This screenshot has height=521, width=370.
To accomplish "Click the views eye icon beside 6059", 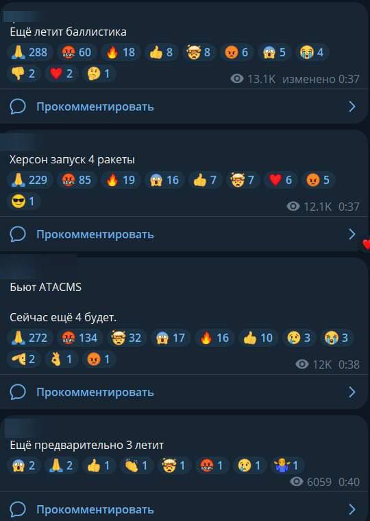I will pyautogui.click(x=297, y=481).
